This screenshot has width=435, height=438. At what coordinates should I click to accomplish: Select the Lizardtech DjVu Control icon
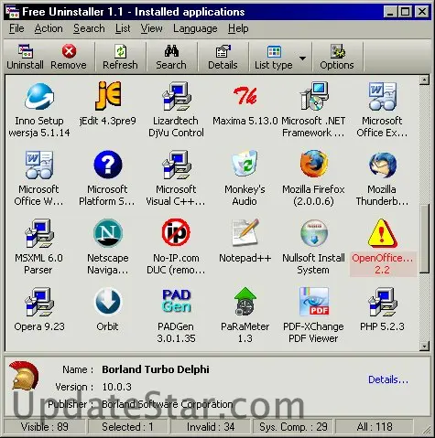pyautogui.click(x=177, y=96)
